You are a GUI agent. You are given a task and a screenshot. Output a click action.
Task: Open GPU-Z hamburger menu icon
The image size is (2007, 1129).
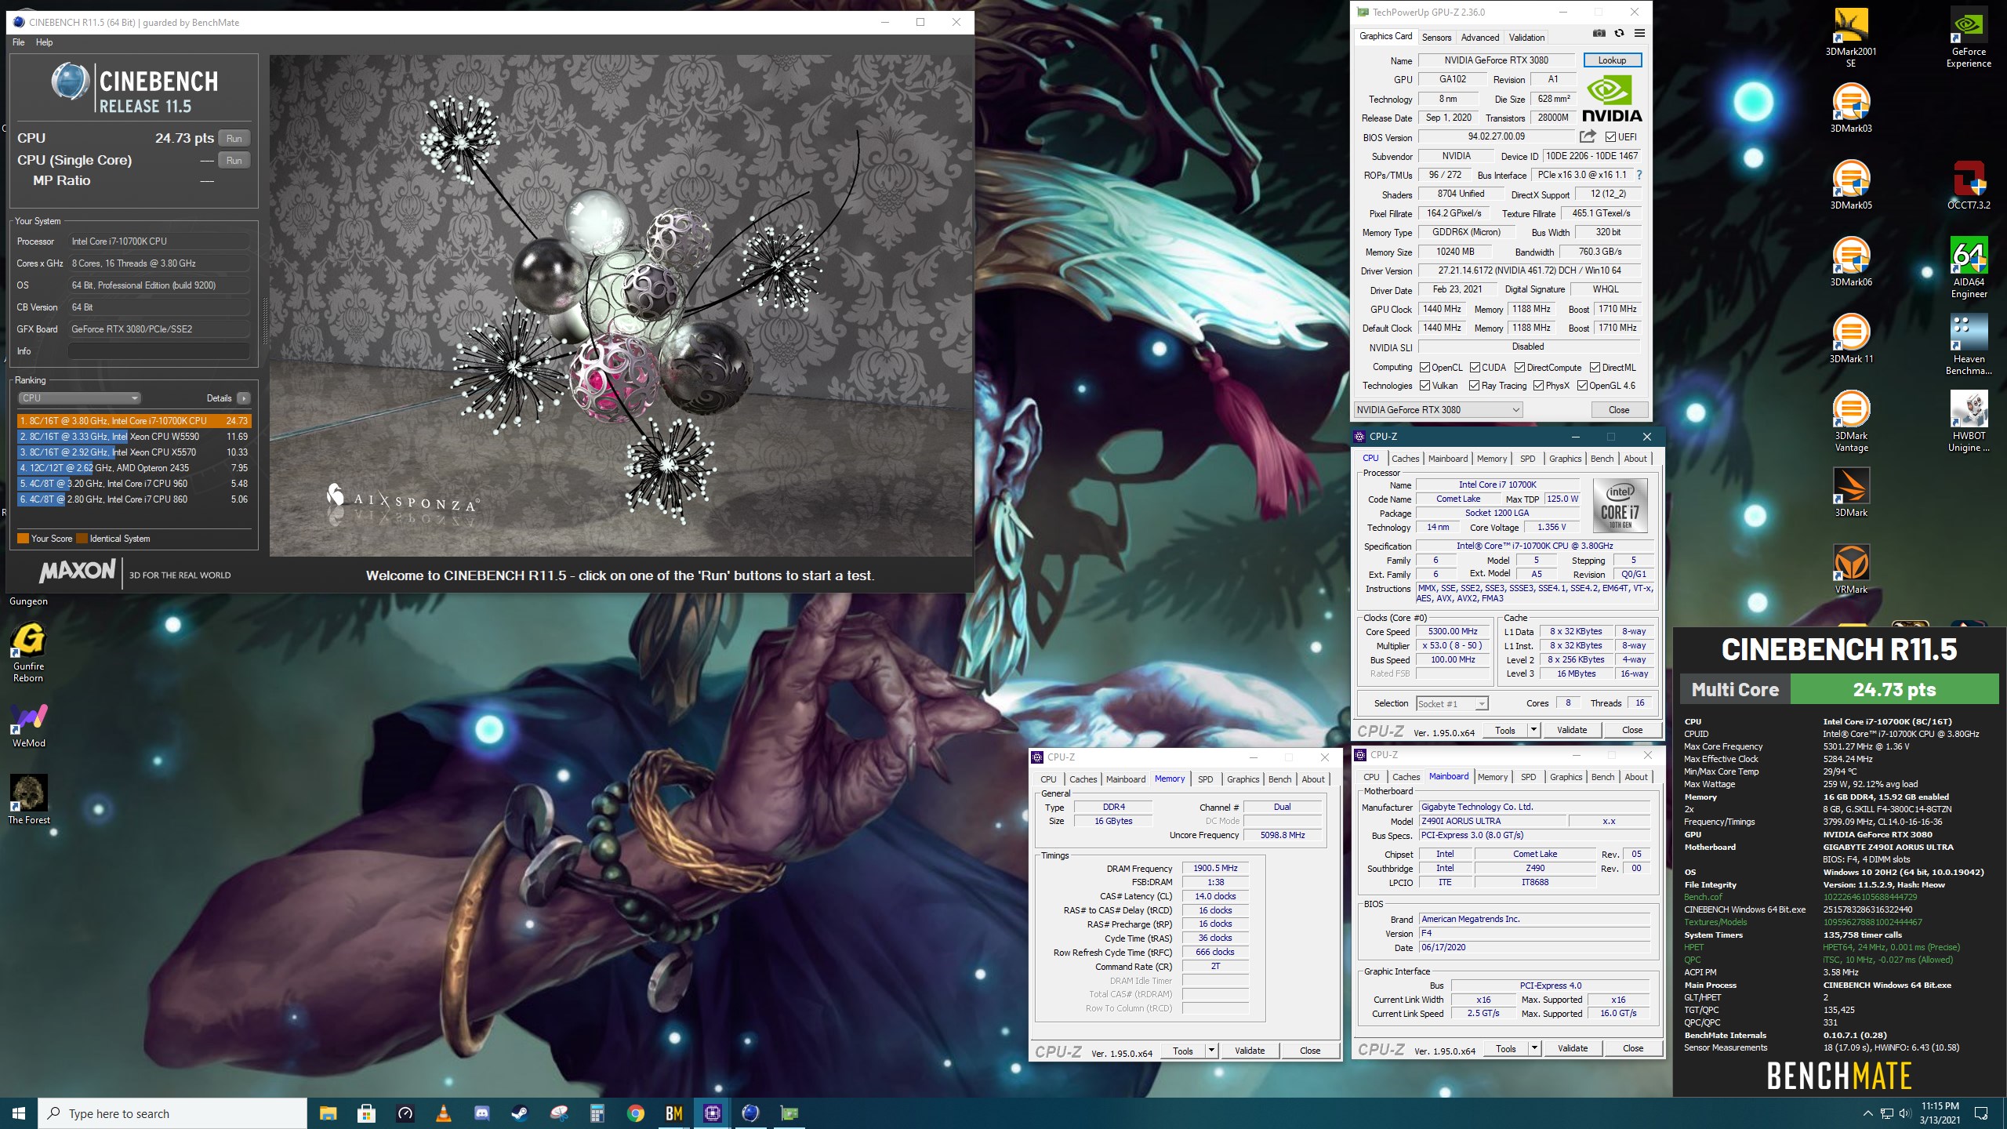[x=1639, y=33]
